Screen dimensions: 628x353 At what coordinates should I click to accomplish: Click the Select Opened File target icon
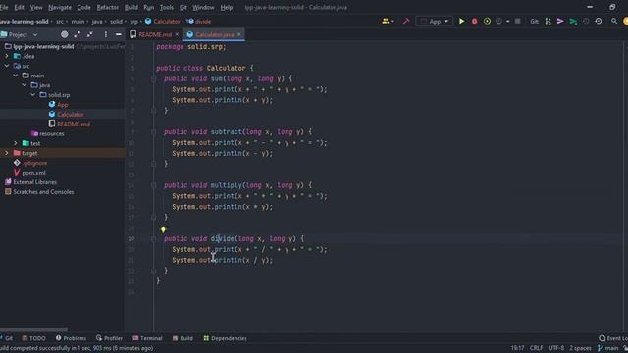click(x=64, y=35)
